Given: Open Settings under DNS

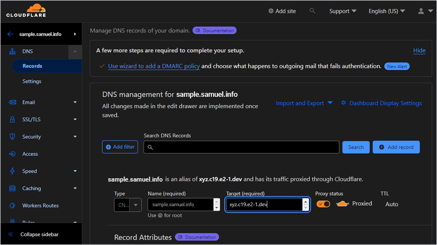Looking at the screenshot, I should point(32,81).
